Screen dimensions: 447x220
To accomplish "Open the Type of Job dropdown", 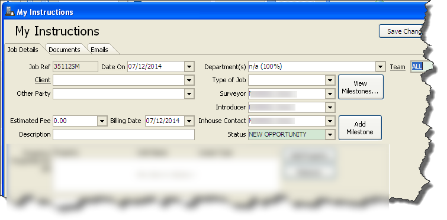I will pos(330,80).
